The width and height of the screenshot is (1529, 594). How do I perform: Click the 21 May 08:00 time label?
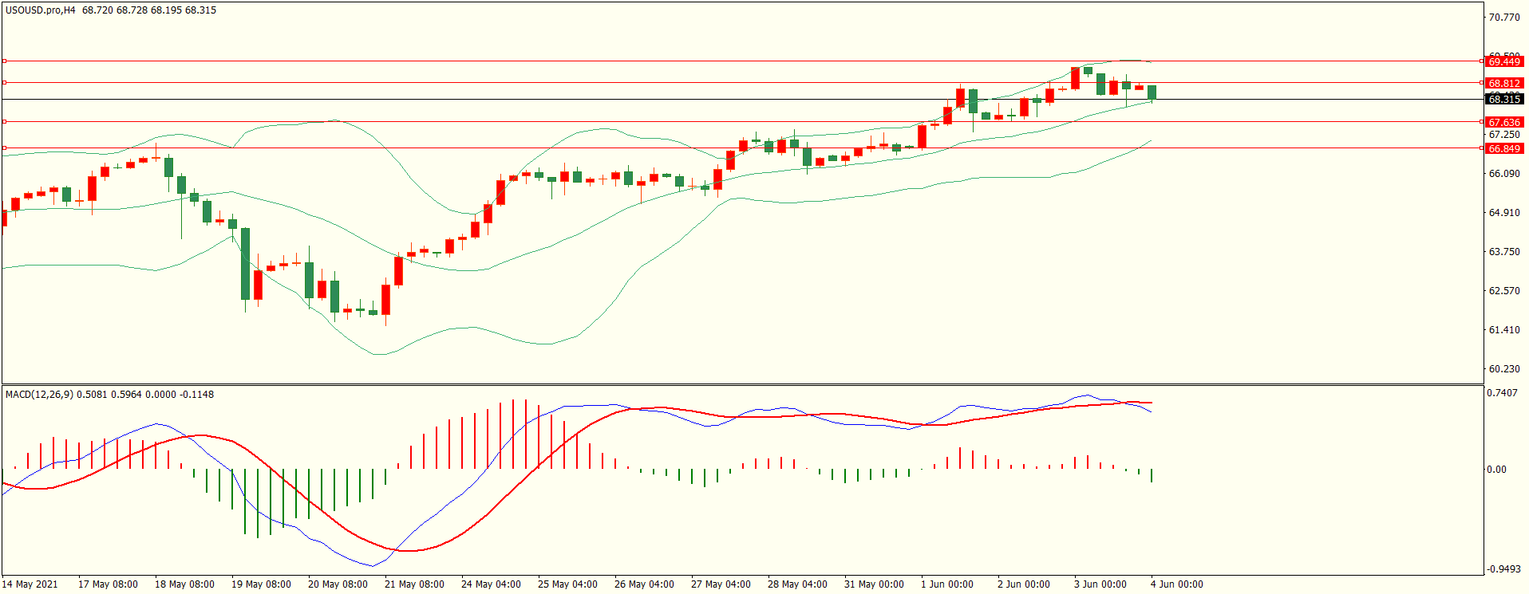[414, 584]
